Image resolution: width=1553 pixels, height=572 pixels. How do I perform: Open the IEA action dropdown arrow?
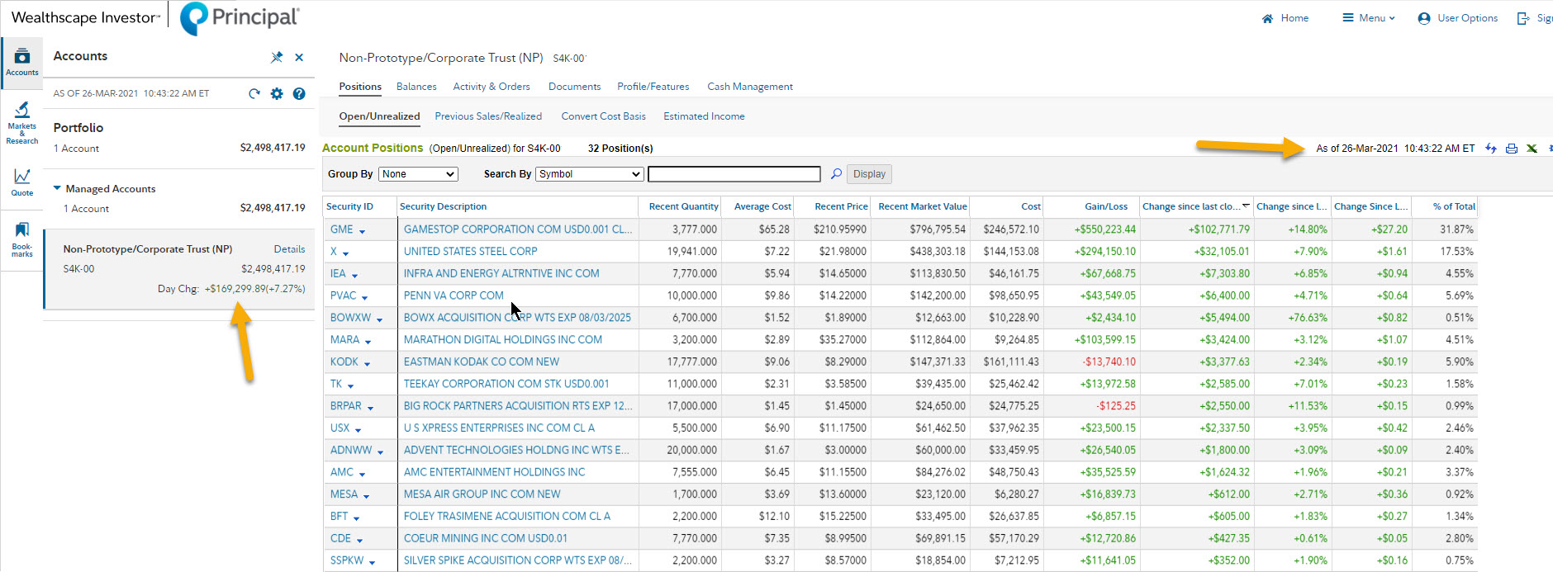354,276
